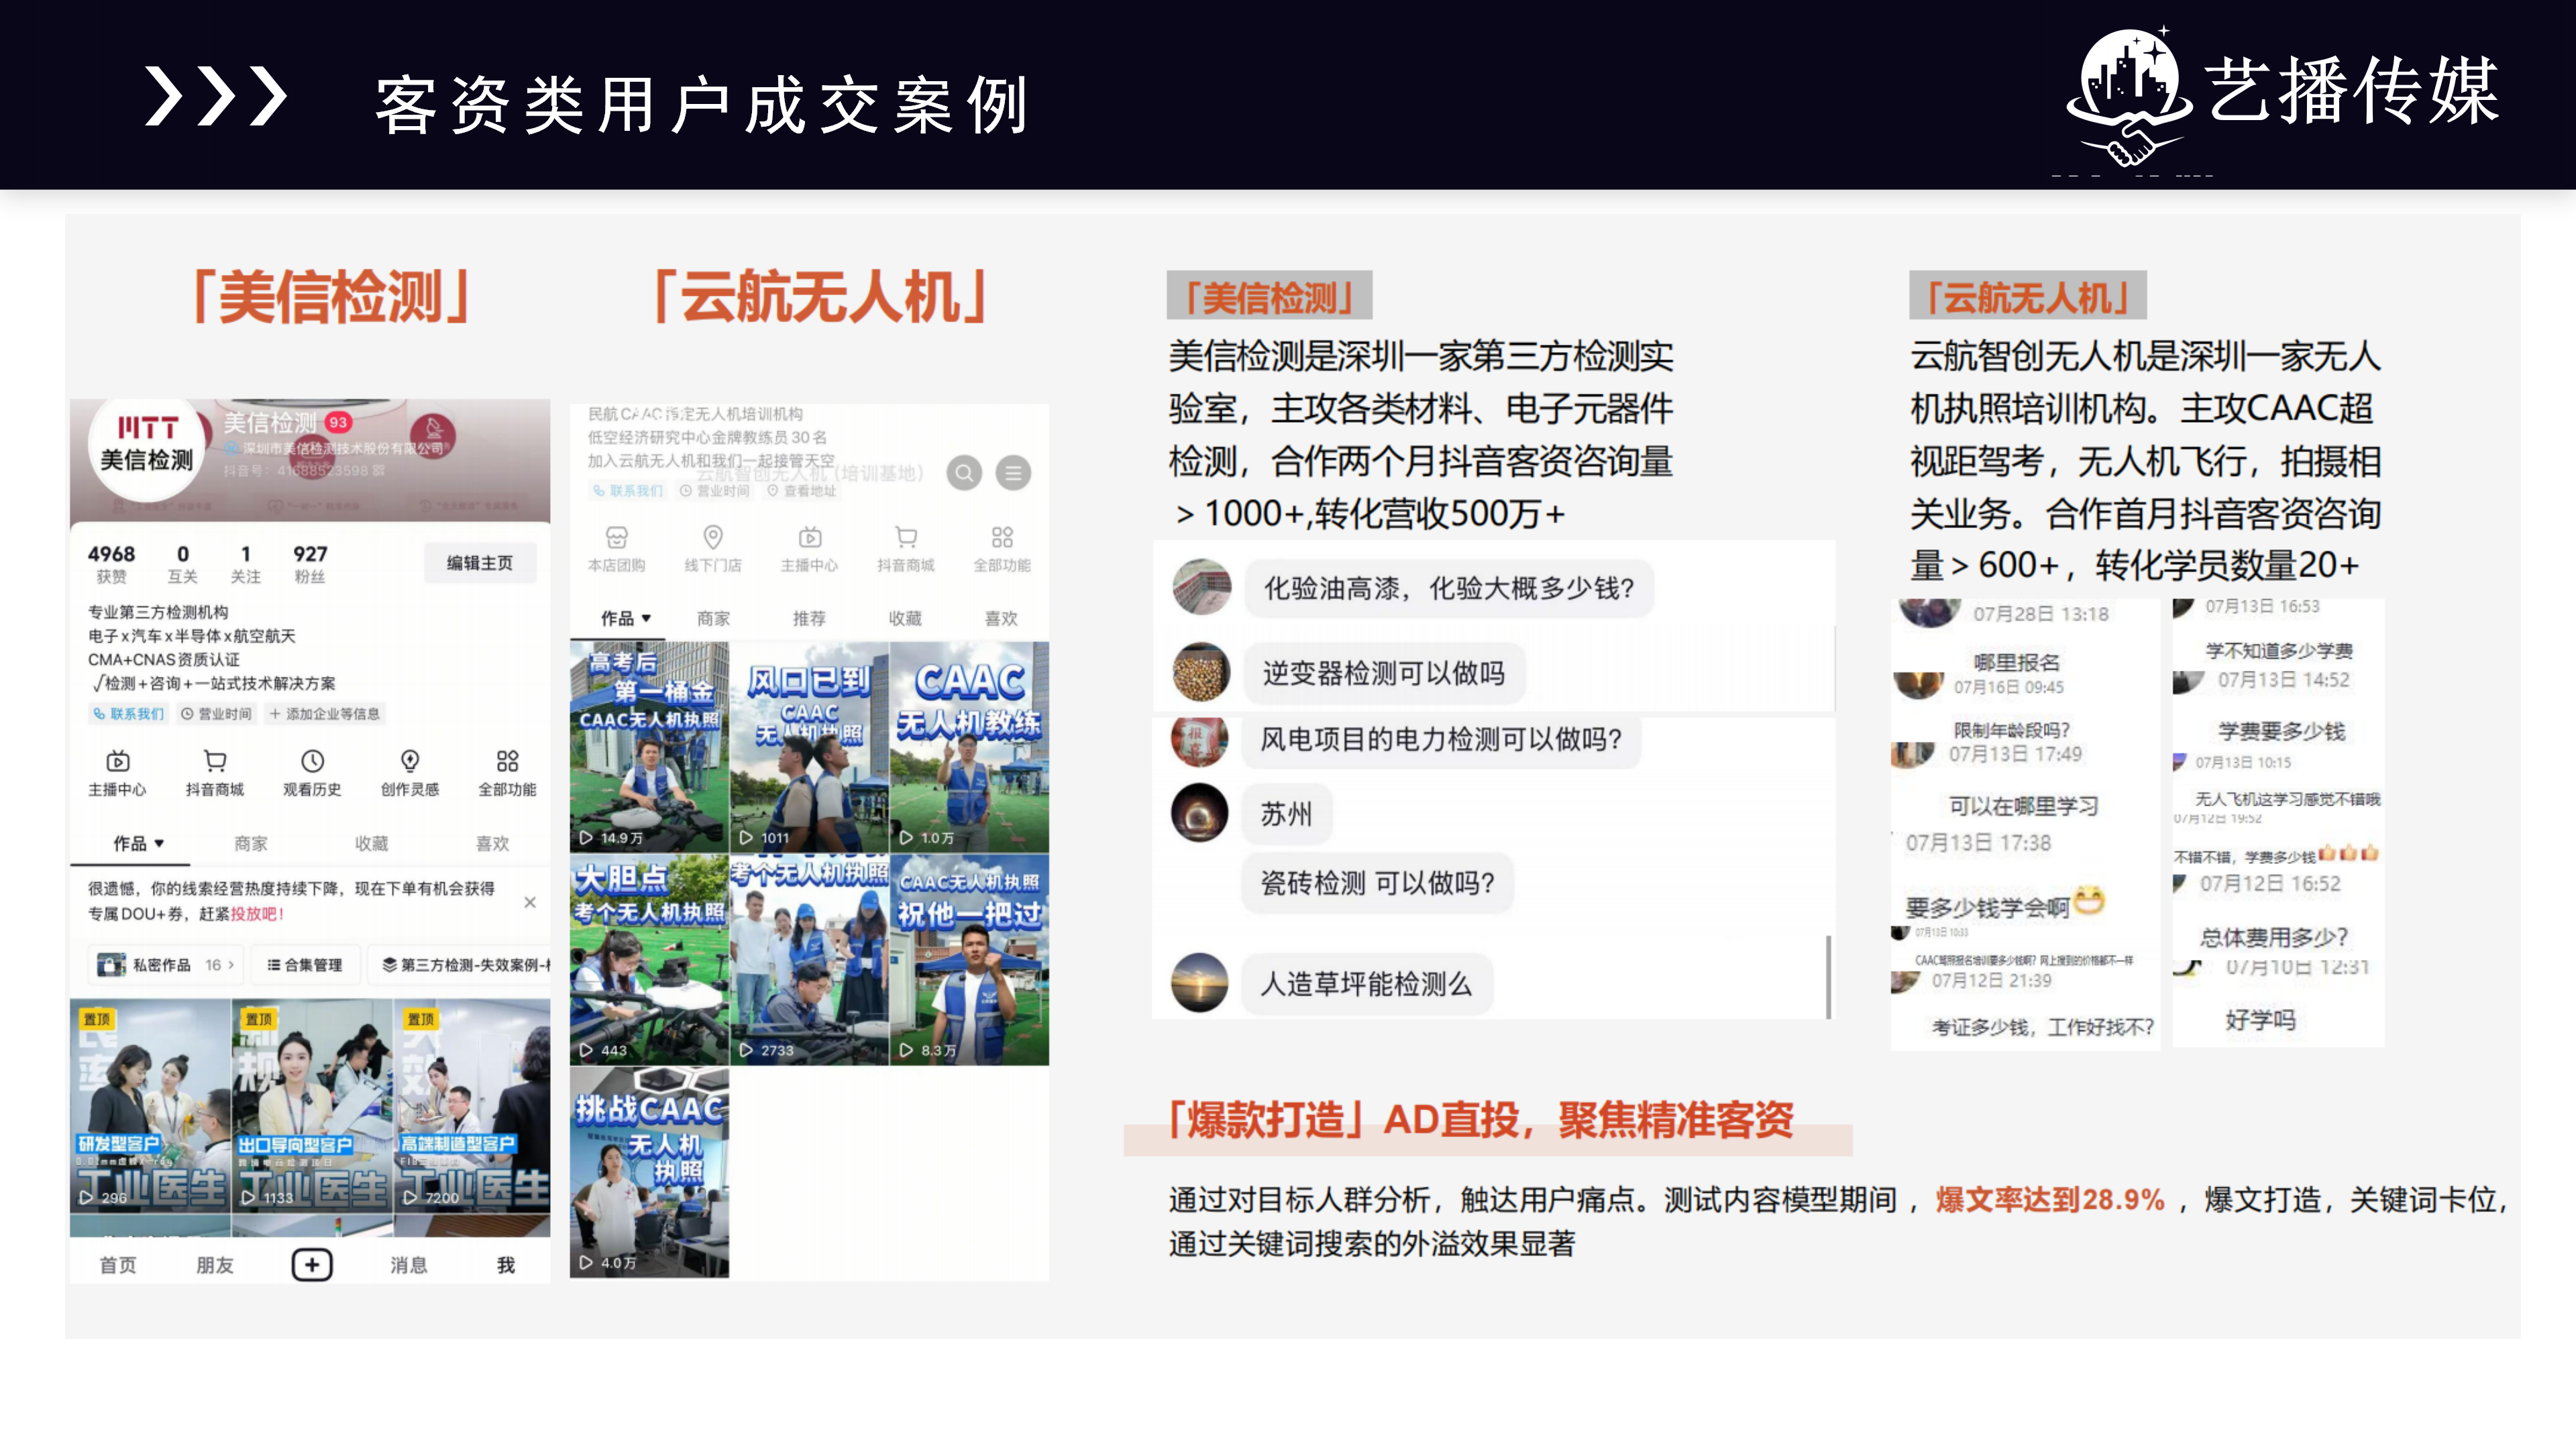Dismiss the DOU+ coupon notice banner
2576x1449 pixels.
(x=530, y=902)
